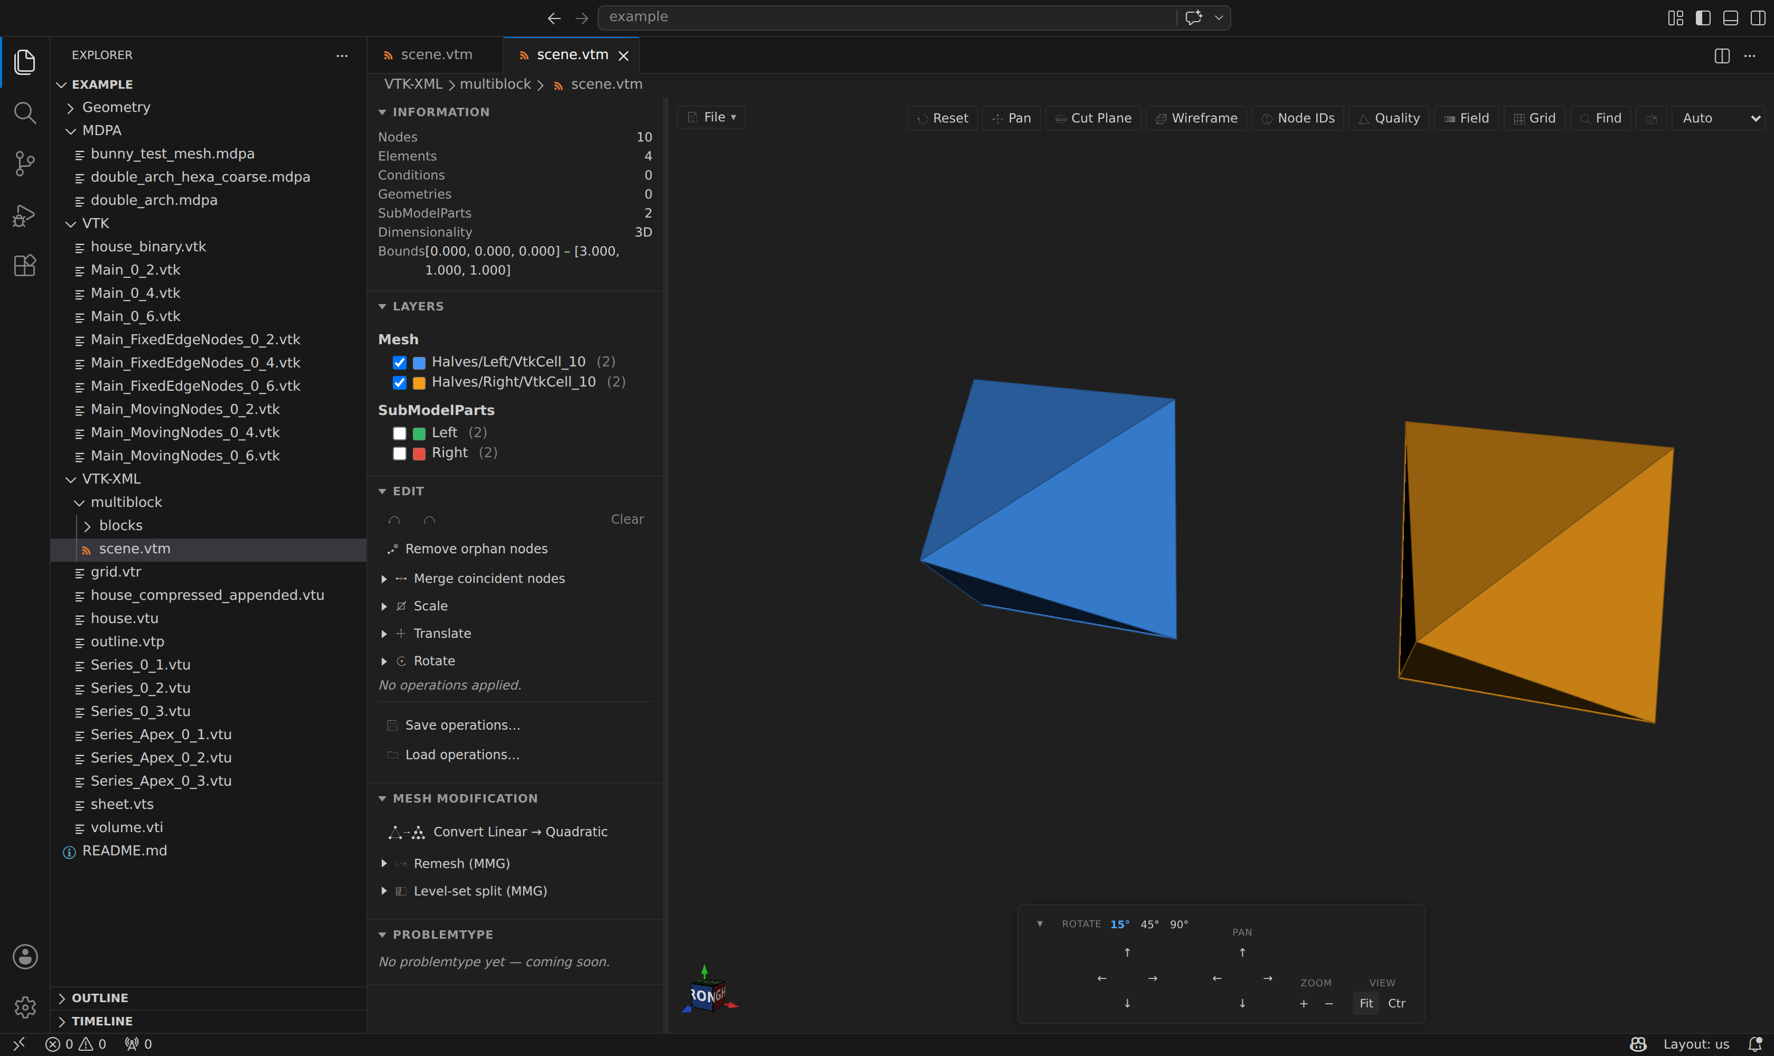Click the screenshot camera button in viewer toolbar

(1652, 118)
